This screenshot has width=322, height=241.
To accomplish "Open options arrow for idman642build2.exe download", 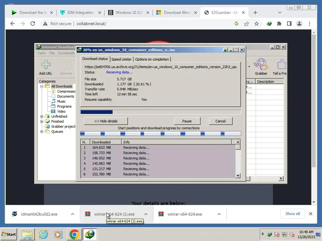I will coord(73,214).
